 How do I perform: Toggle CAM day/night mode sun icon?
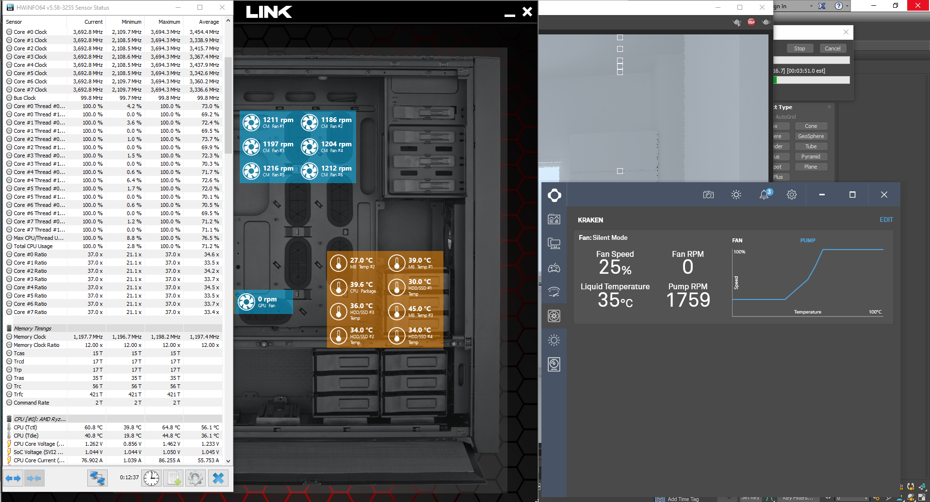736,195
